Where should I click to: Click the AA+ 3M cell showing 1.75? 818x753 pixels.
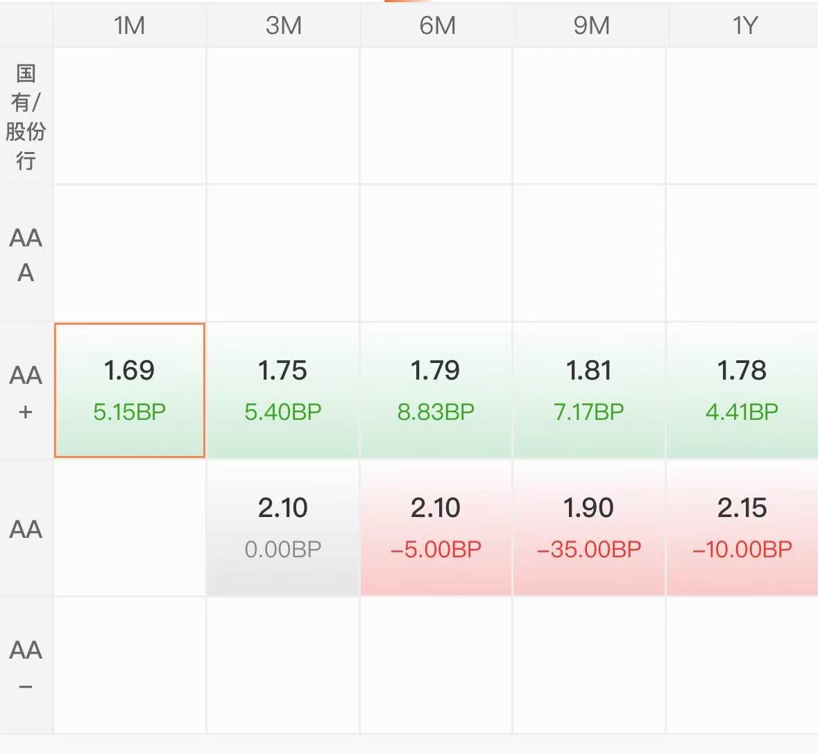[x=283, y=390]
